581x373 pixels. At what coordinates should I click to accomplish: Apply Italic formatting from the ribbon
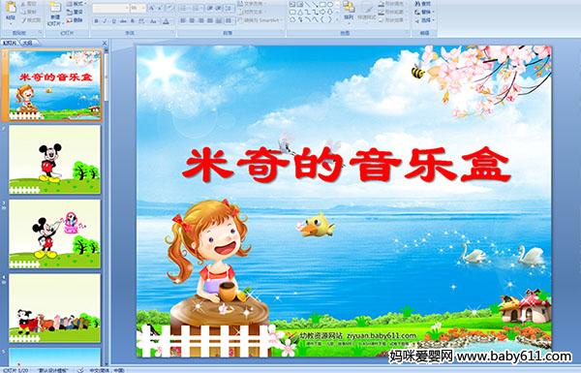105,21
